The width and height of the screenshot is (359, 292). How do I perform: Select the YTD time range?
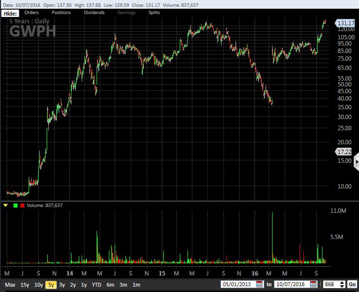click(x=97, y=285)
